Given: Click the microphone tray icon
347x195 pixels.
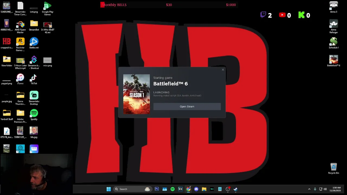Looking at the screenshot, I should (315, 189).
